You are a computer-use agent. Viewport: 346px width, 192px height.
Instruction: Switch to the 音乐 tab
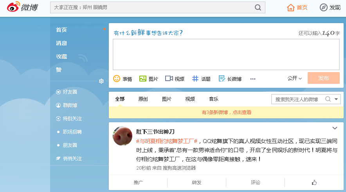point(214,99)
